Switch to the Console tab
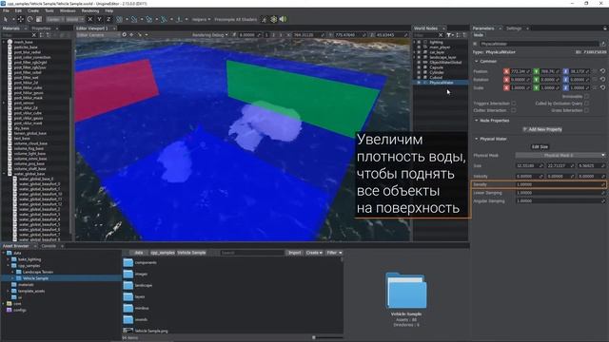609x342 pixels. click(x=49, y=246)
